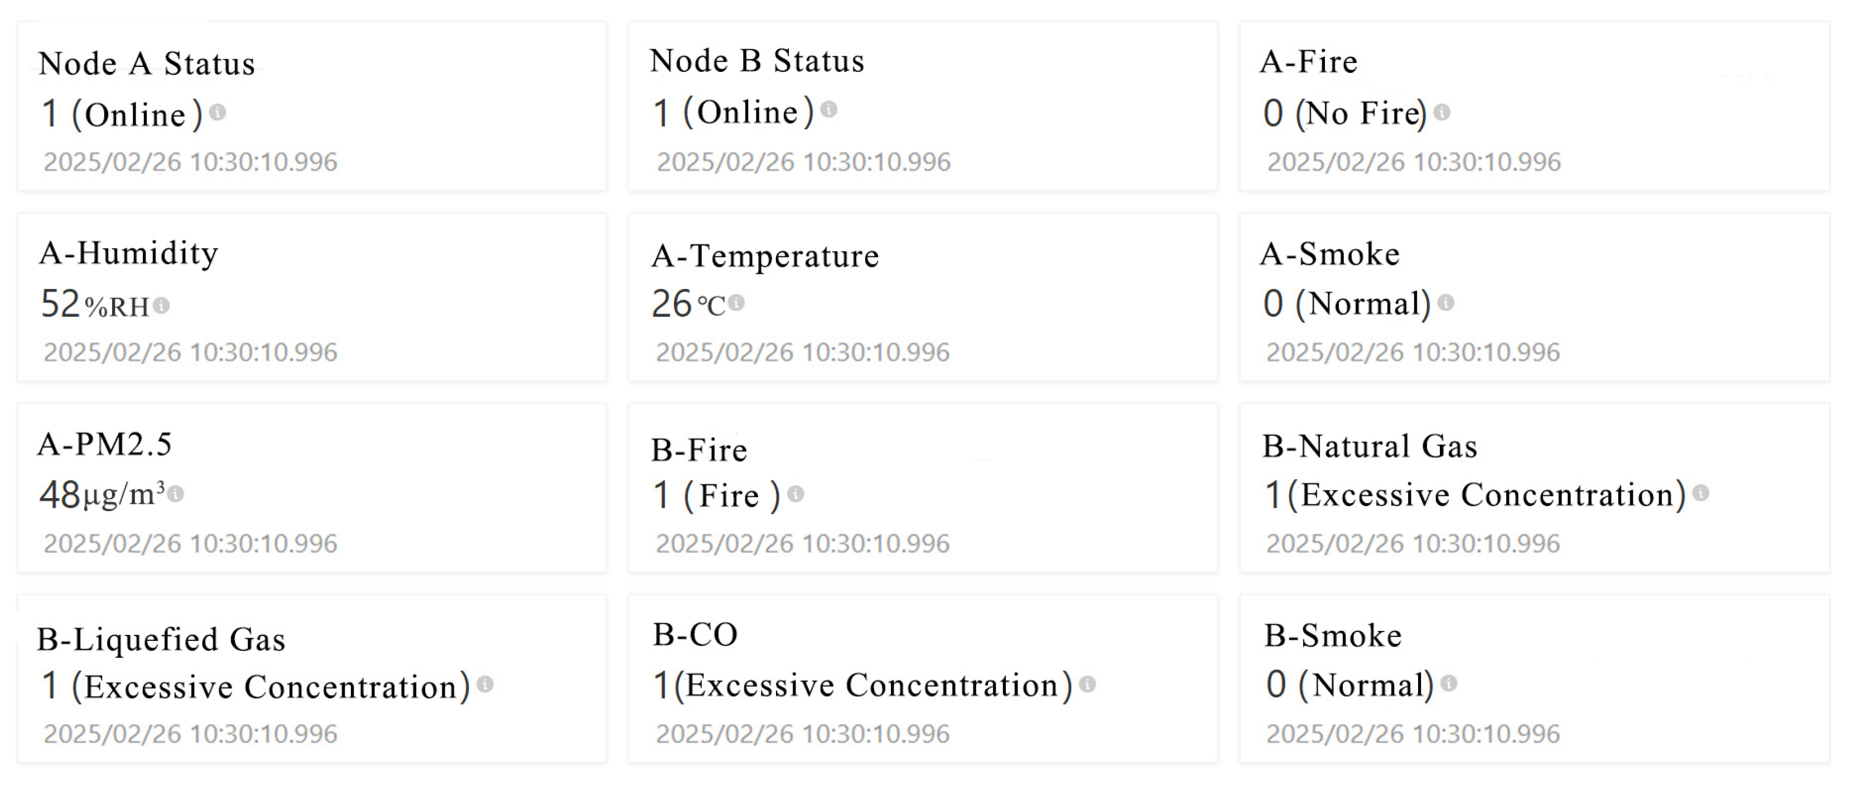The image size is (1856, 786).
Task: Click info icon next to B-CO value
Action: tap(1088, 684)
